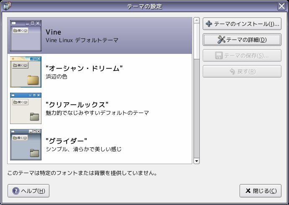Open help with ヘルプ(H) button
289x205 pixels.
click(28, 191)
